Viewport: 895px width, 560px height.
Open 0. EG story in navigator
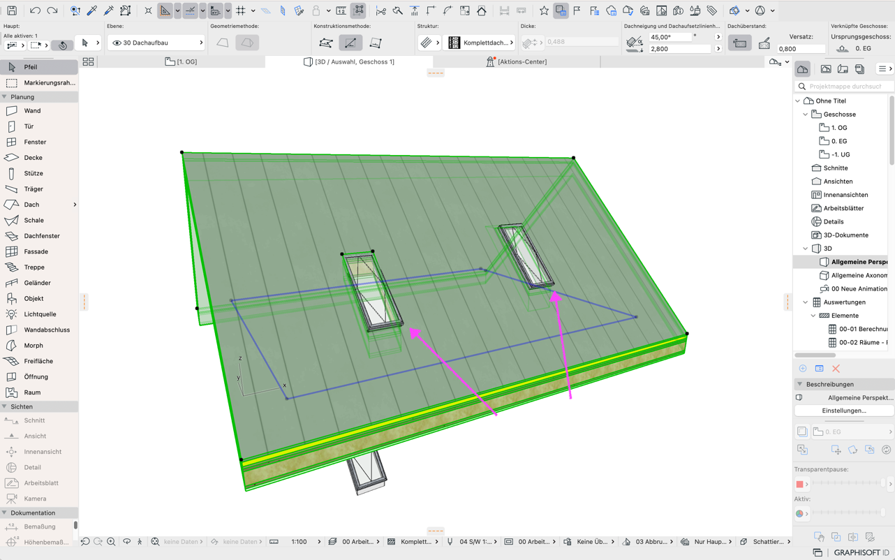coord(839,141)
